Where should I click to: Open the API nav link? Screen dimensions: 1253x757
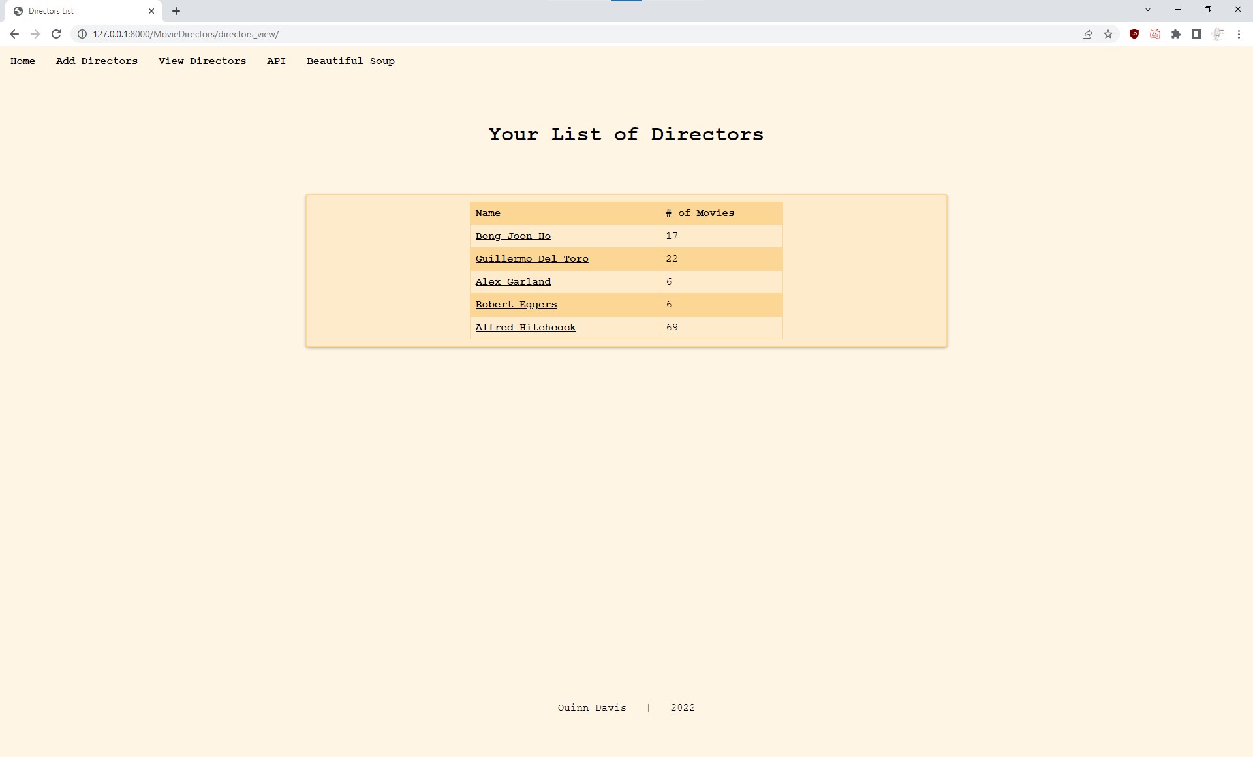276,61
